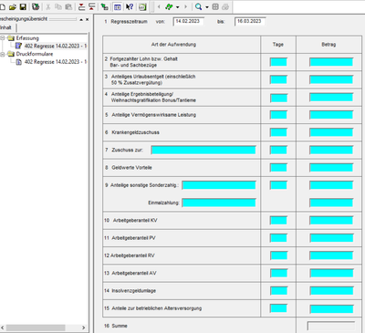The height and width of the screenshot is (333, 365).
Task: Collapse the Erfassung tree folder
Action: (x=3, y=38)
